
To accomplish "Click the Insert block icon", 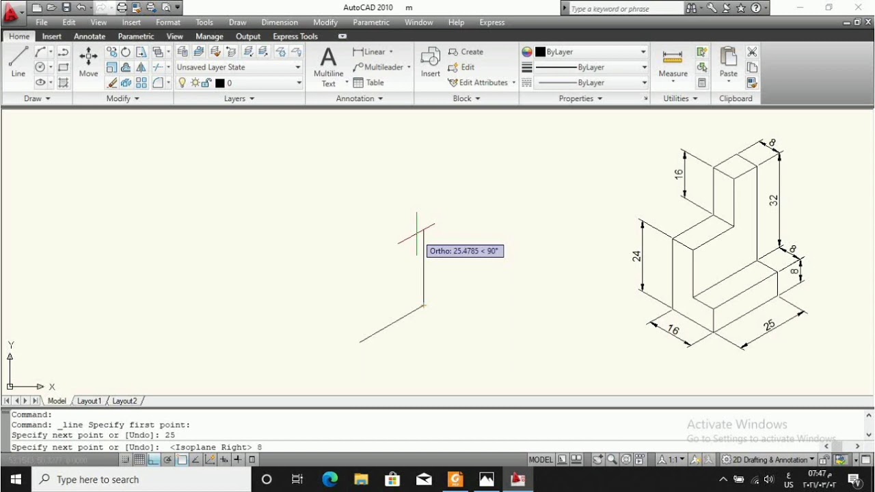I will [x=431, y=62].
